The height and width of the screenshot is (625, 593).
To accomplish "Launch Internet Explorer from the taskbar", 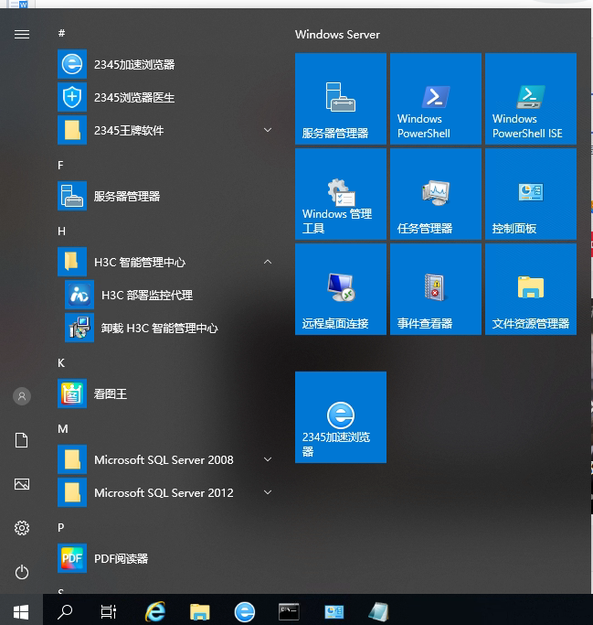I will coord(154,611).
